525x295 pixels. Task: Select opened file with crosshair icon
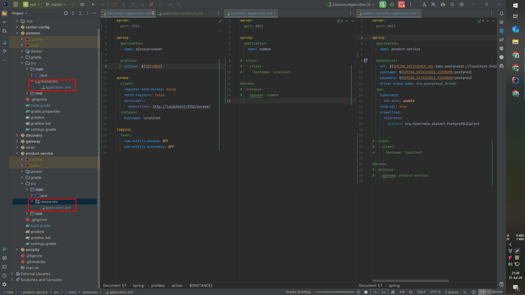point(66,13)
